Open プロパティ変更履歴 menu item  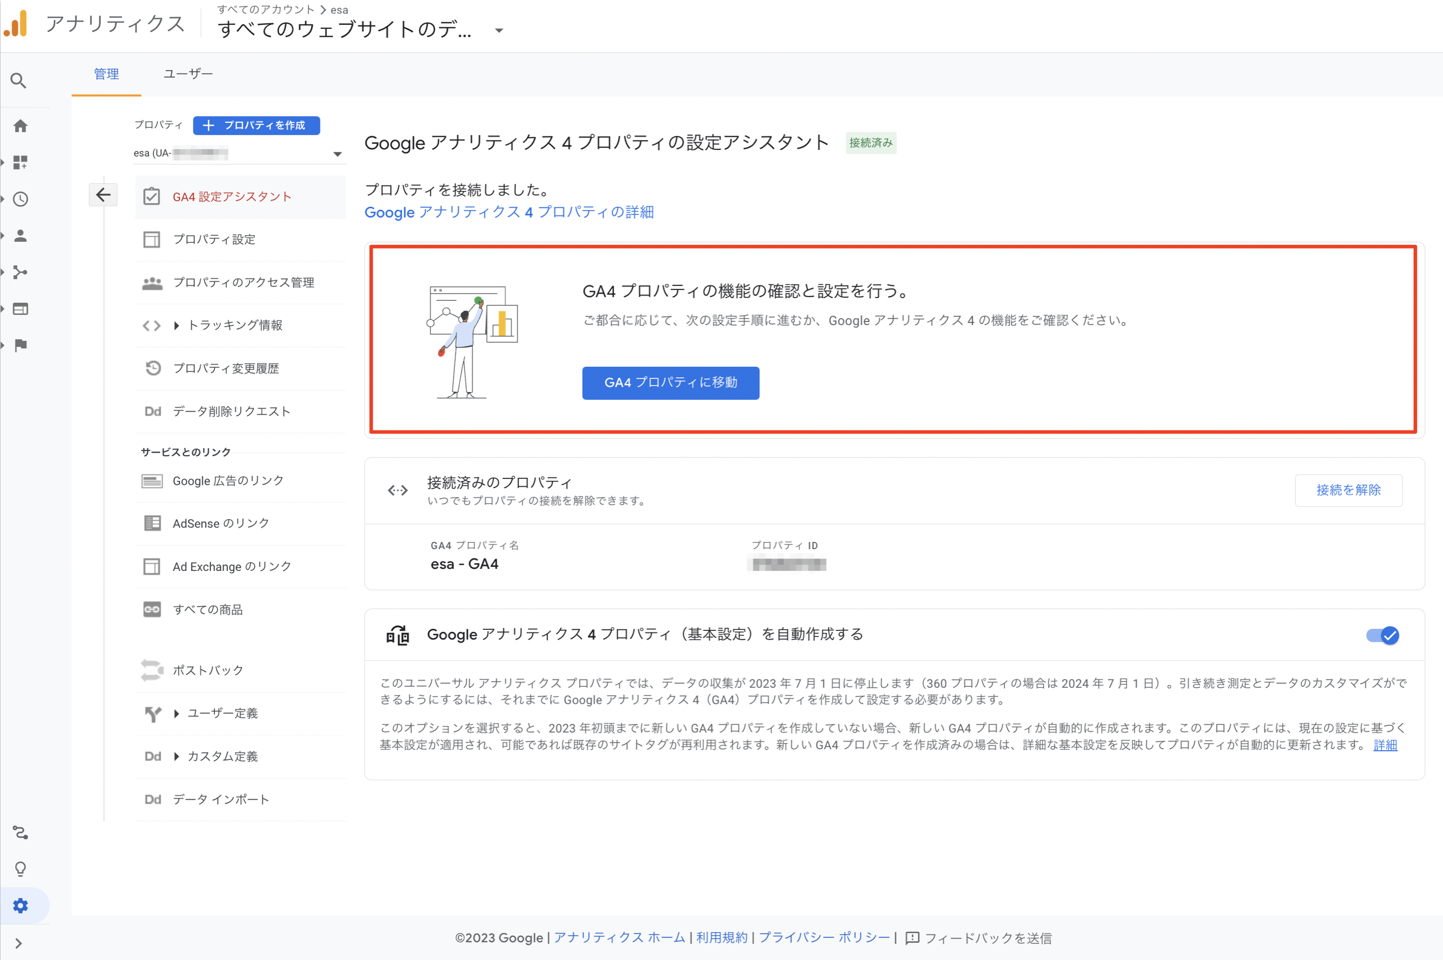pos(240,368)
